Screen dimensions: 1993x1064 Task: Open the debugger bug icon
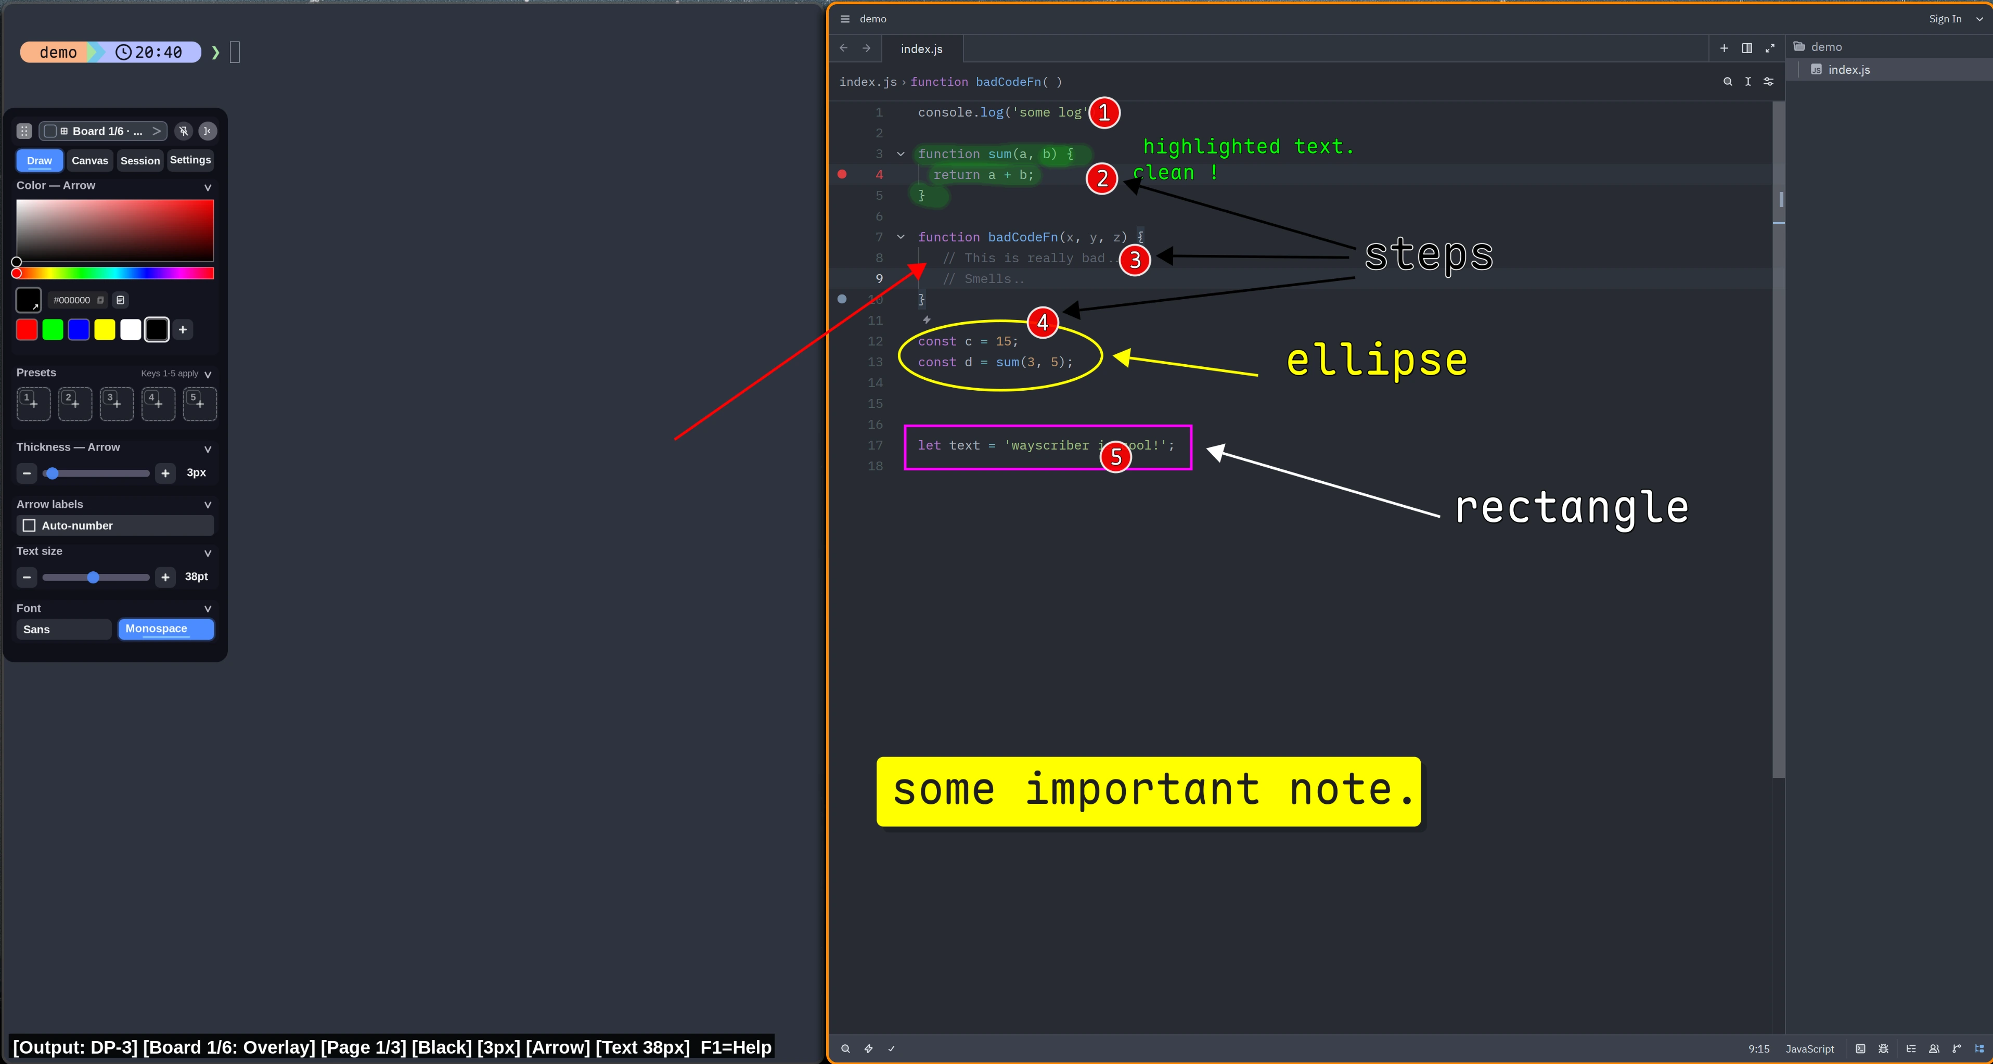tap(1884, 1048)
